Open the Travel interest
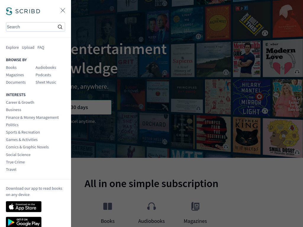 [11, 169]
